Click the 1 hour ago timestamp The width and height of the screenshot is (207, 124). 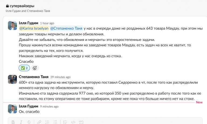(47, 23)
